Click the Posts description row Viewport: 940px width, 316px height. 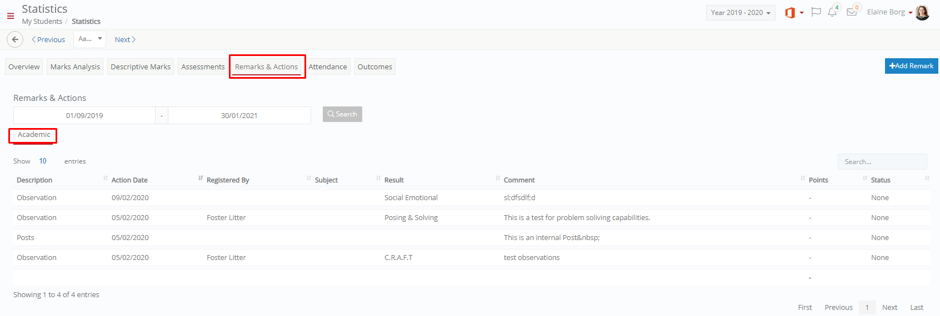point(471,238)
